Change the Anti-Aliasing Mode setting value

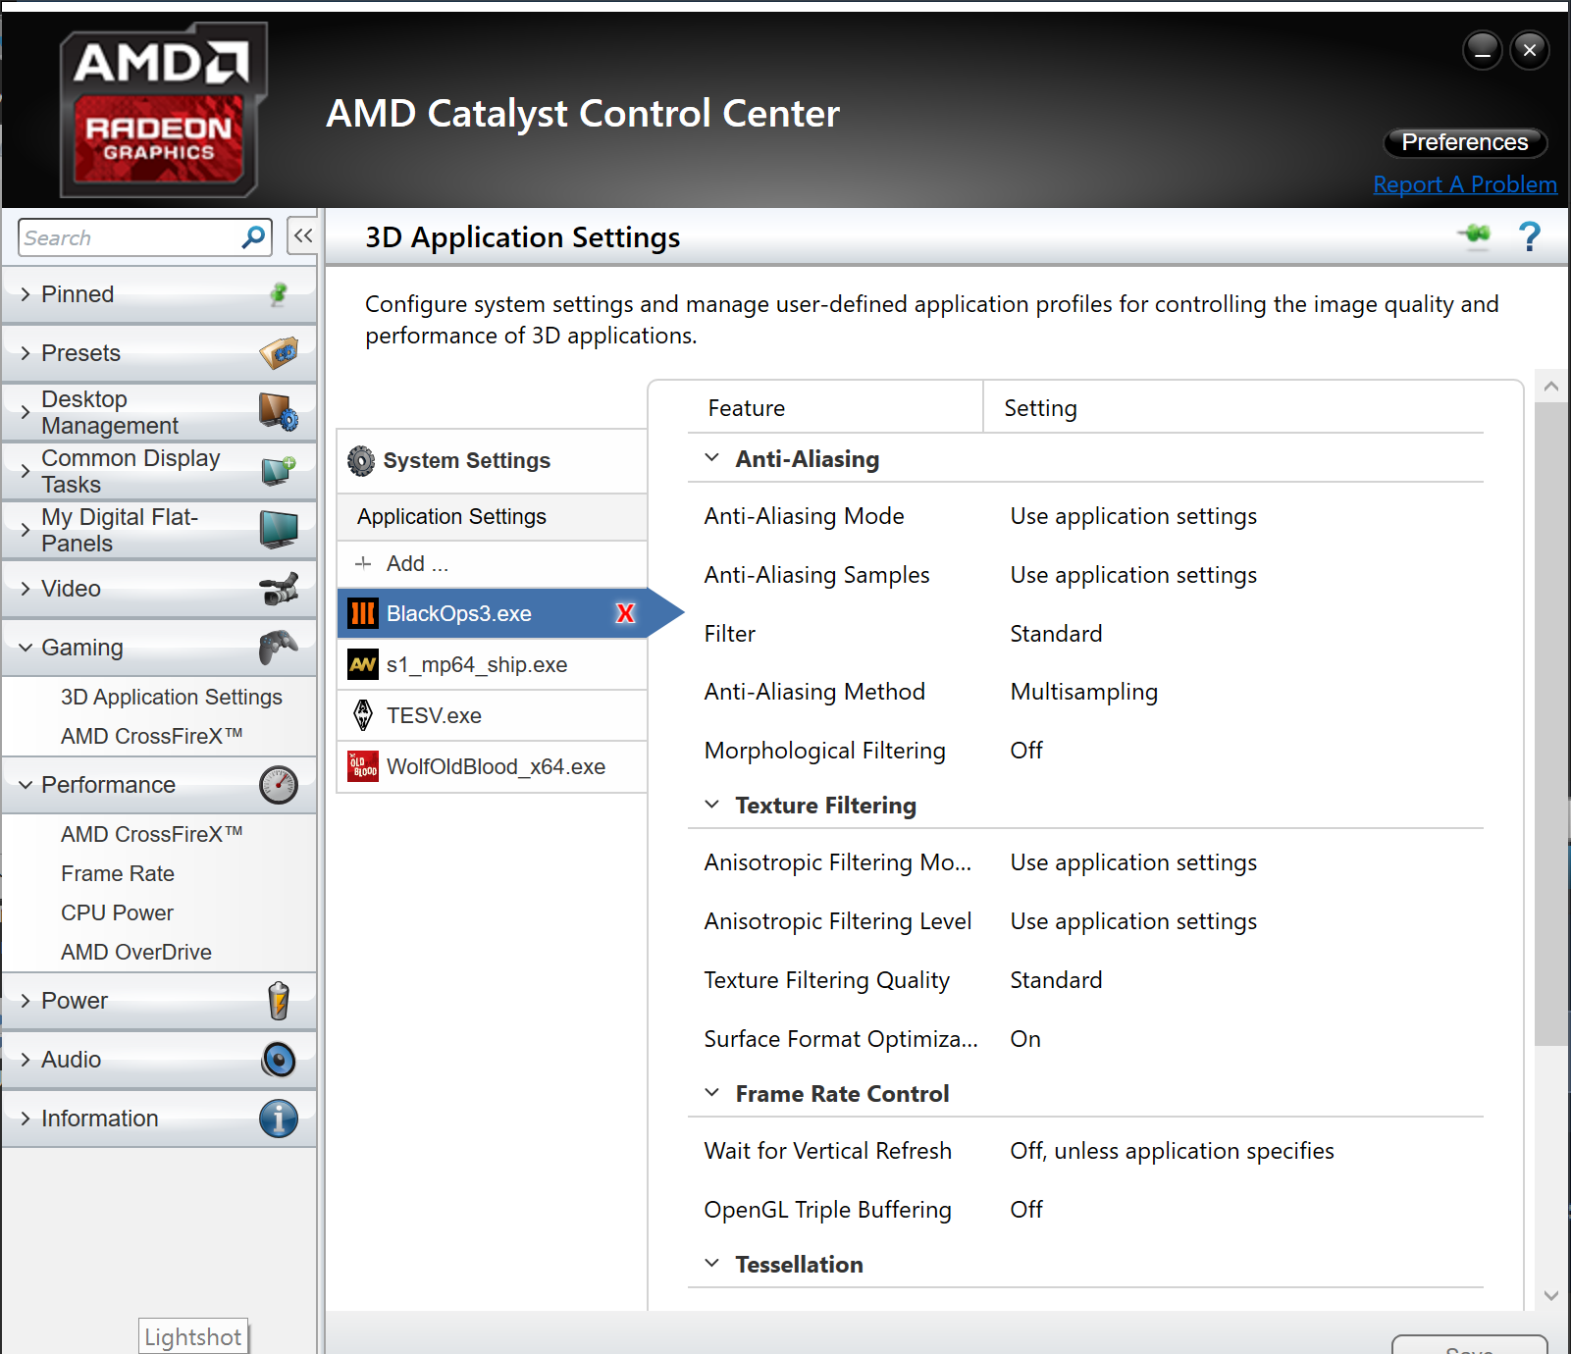(1133, 516)
